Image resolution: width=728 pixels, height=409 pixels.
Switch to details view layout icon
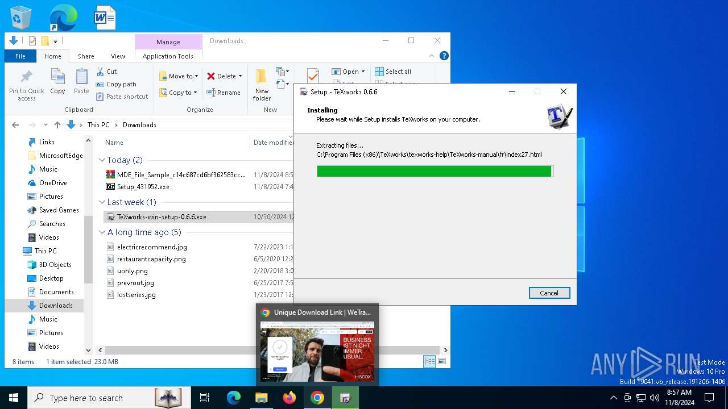click(430, 361)
